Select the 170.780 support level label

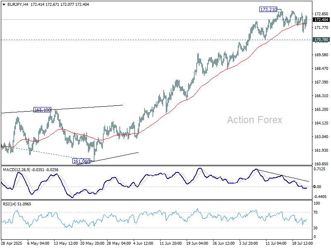point(321,40)
